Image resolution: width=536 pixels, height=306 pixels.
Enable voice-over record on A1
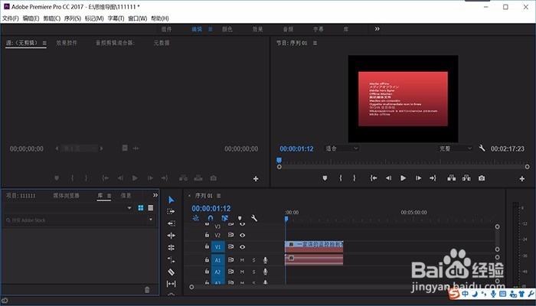coord(265,260)
